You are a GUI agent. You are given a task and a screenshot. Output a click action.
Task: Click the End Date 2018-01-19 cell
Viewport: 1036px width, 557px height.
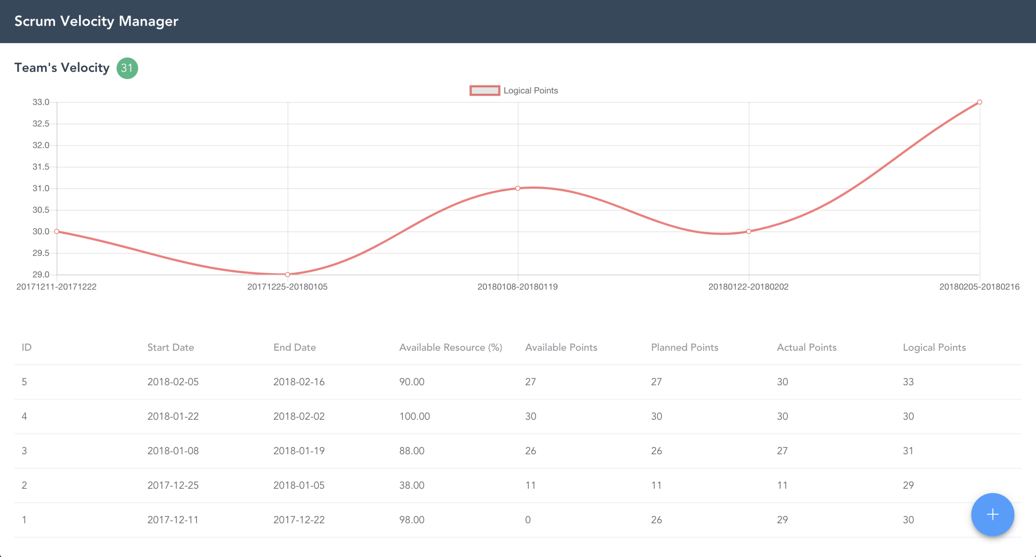(299, 451)
